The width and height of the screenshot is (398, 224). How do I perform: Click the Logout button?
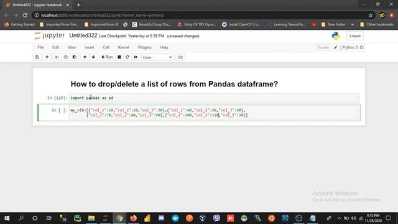[x=355, y=36]
